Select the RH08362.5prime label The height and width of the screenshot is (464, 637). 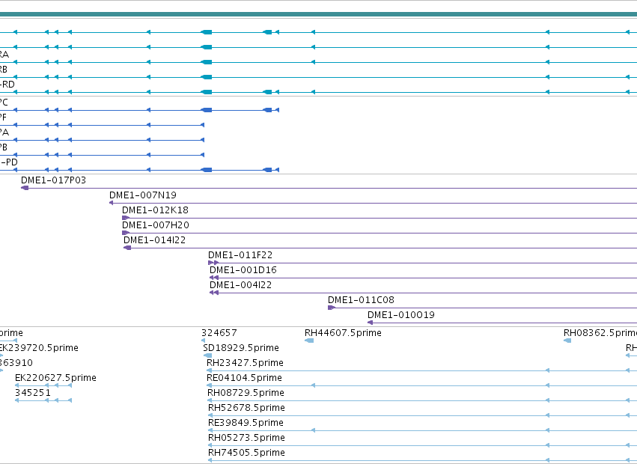click(600, 333)
